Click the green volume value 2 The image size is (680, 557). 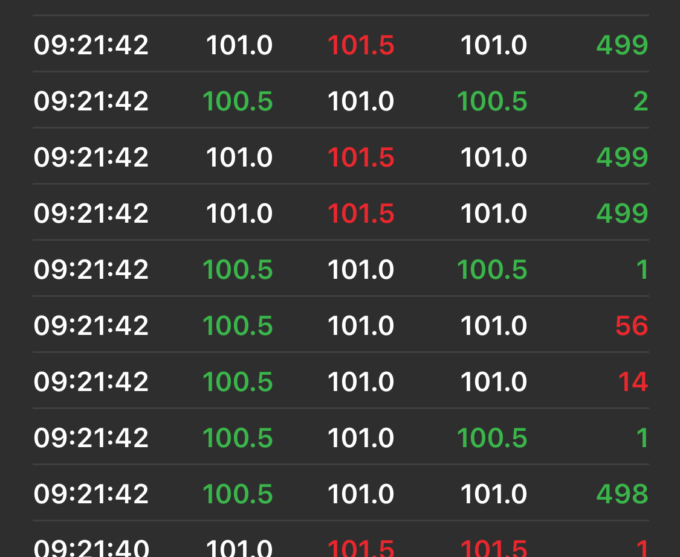click(x=640, y=101)
